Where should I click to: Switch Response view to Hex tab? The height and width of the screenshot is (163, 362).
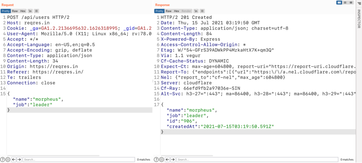pyautogui.click(x=177, y=11)
